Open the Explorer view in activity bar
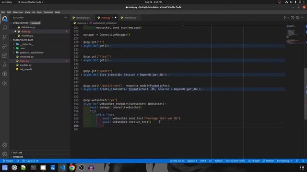307x172 pixels. click(x=4, y=19)
